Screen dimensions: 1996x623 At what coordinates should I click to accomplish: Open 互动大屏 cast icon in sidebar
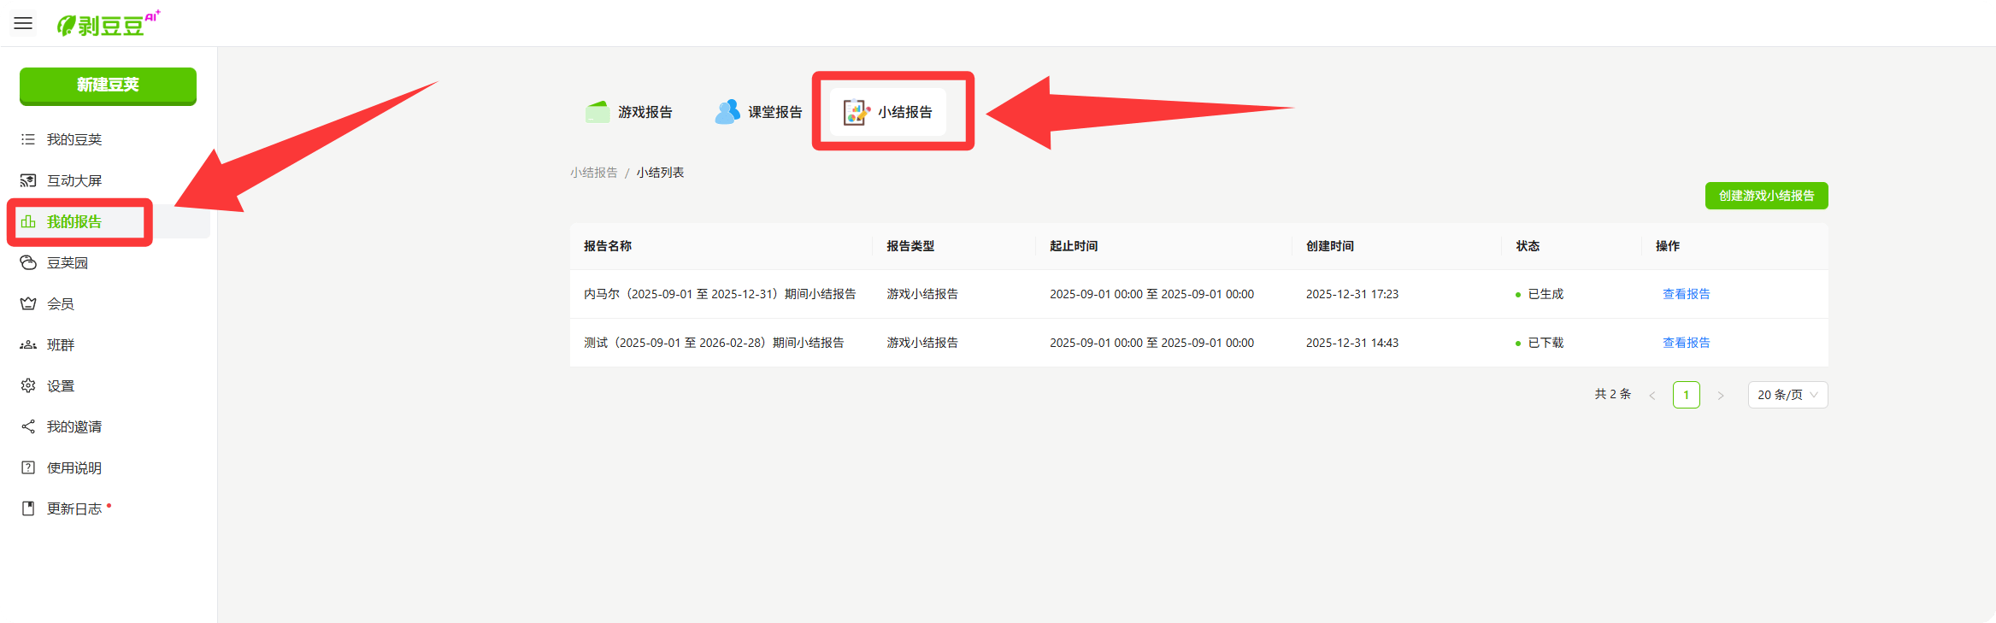(28, 180)
